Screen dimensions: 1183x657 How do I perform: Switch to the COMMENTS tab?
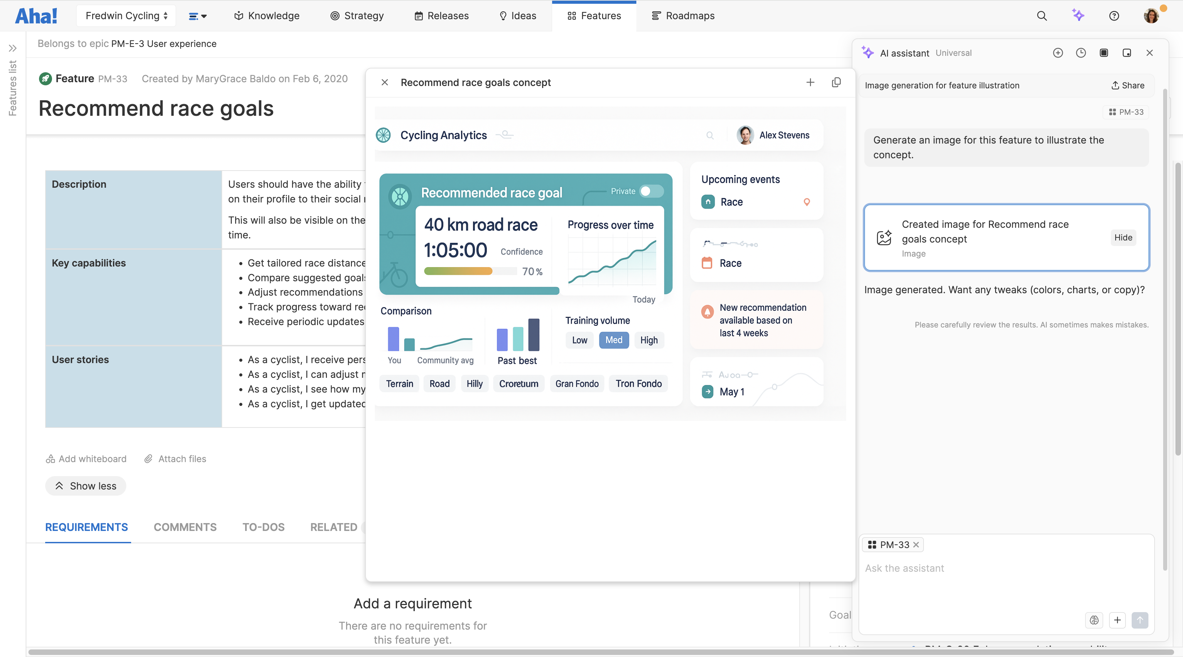pos(185,527)
